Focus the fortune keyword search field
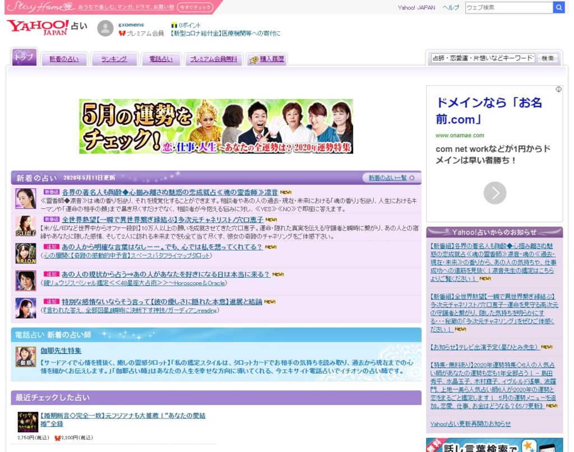Viewport: 574px width, 452px height. pos(483,58)
